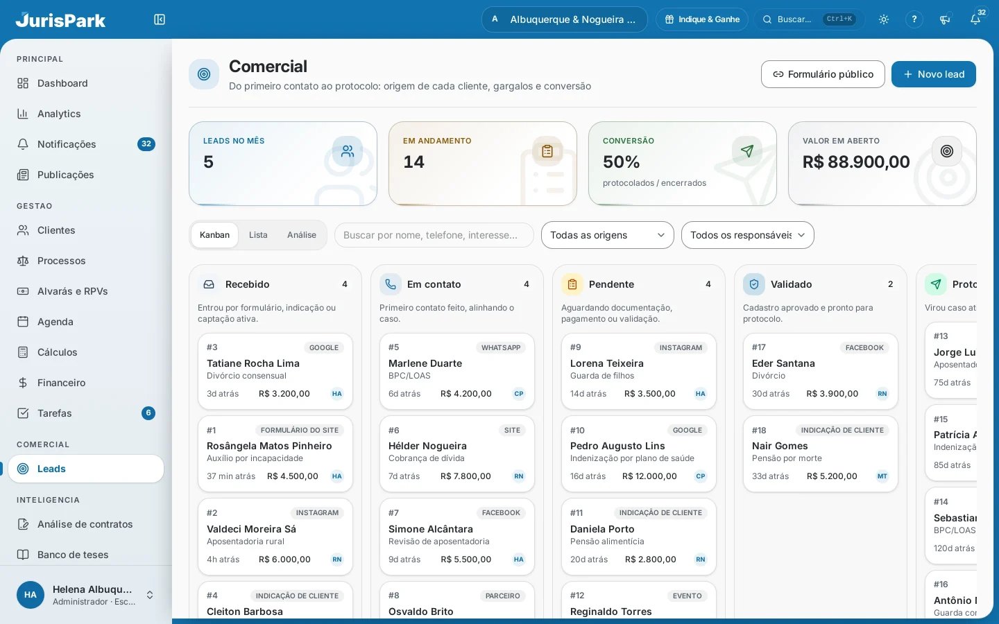Click Pendente column clipboard icon

coord(572,284)
